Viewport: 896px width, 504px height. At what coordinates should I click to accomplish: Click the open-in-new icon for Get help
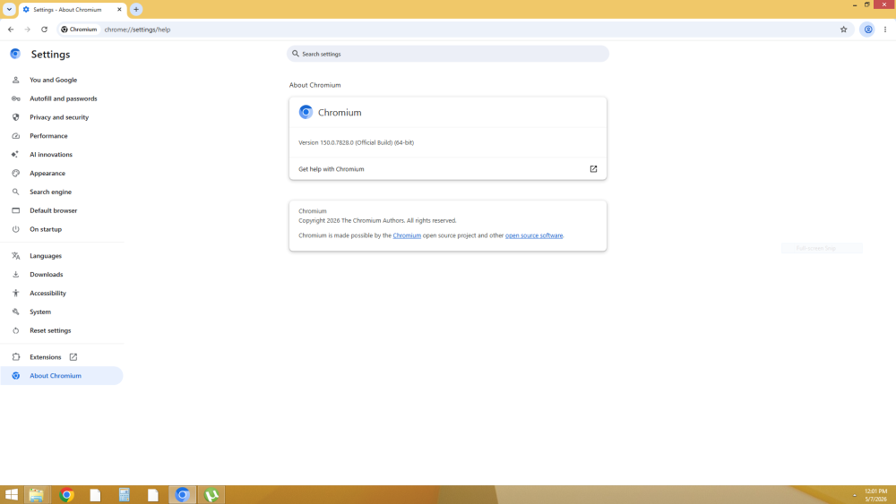click(x=593, y=169)
